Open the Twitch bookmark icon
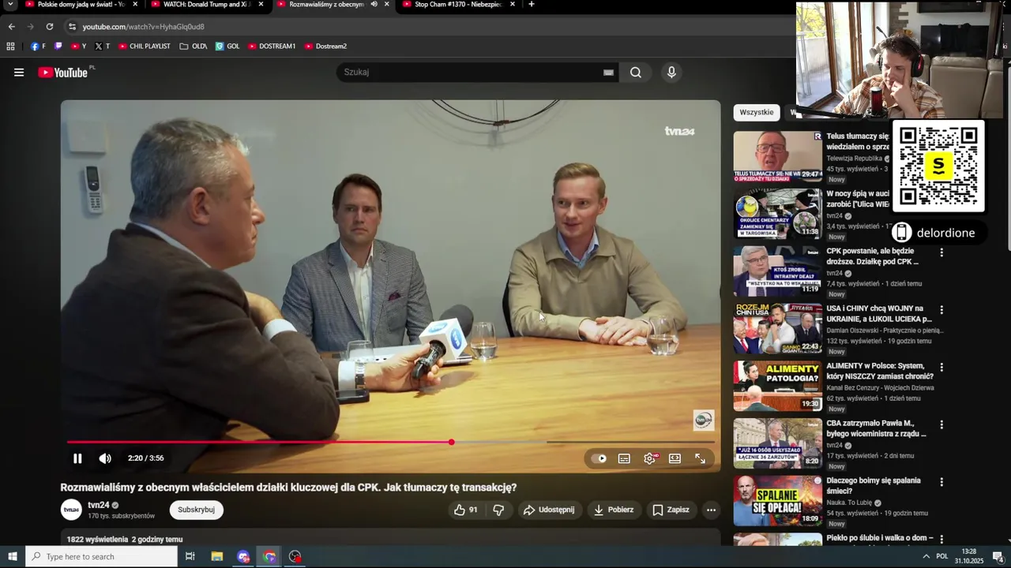The width and height of the screenshot is (1011, 568). [58, 47]
